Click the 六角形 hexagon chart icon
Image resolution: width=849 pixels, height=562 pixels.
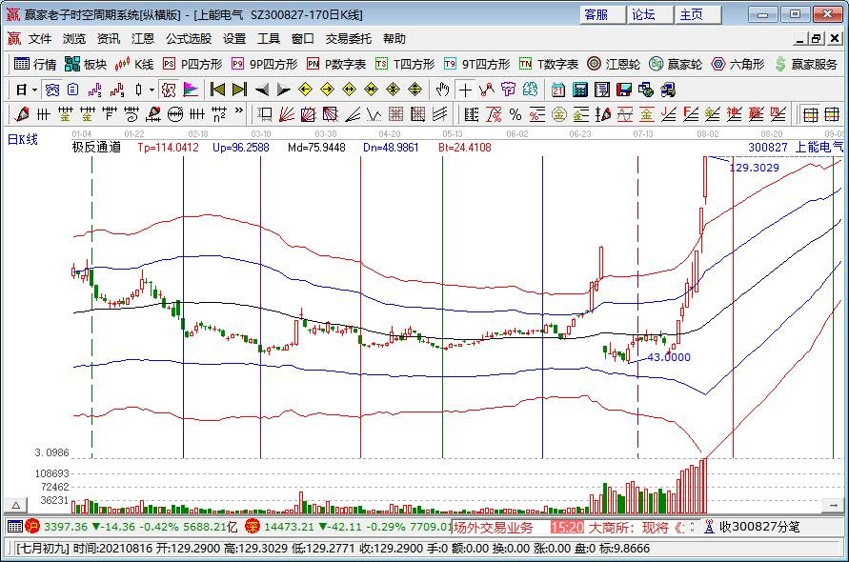tap(737, 64)
